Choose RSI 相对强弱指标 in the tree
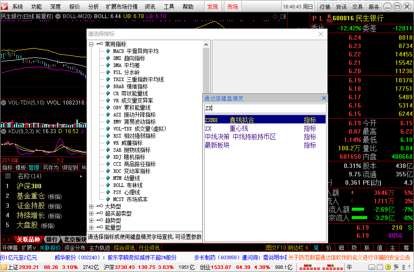 tap(134, 136)
